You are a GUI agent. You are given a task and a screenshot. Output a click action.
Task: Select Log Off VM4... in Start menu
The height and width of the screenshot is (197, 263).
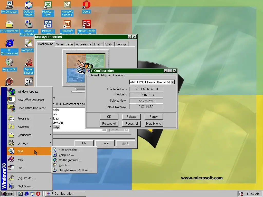tap(30, 178)
